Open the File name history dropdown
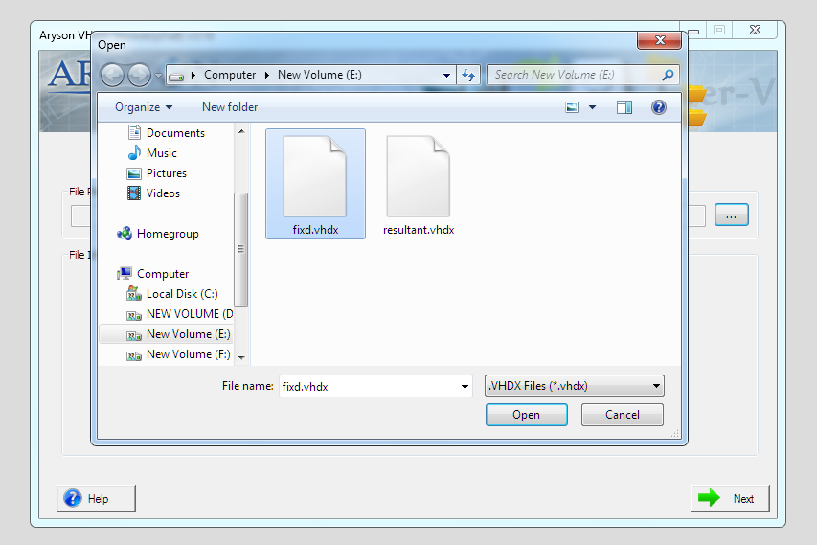 tap(465, 387)
